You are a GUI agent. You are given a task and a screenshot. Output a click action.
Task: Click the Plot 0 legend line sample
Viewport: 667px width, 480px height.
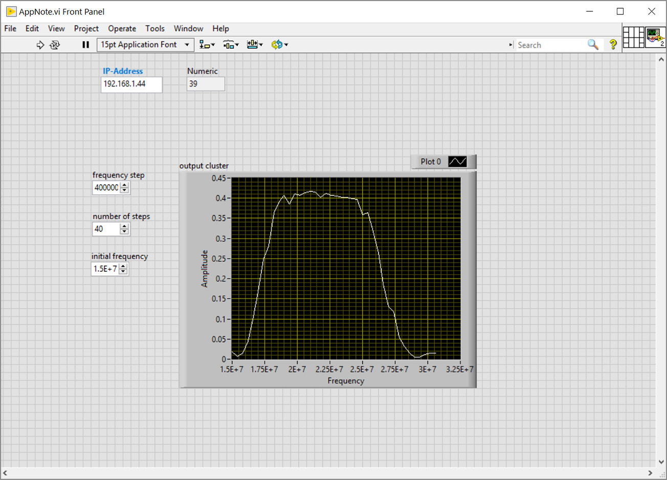457,162
